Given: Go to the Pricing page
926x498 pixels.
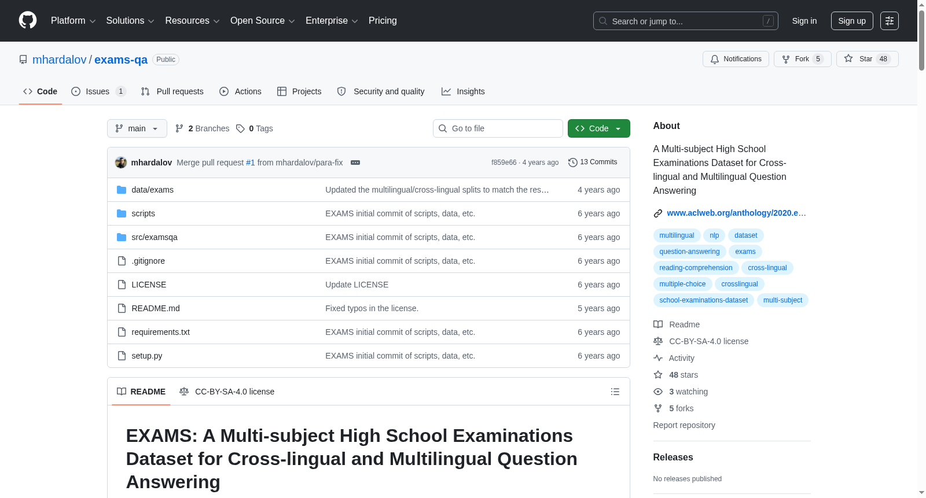Looking at the screenshot, I should pyautogui.click(x=383, y=21).
